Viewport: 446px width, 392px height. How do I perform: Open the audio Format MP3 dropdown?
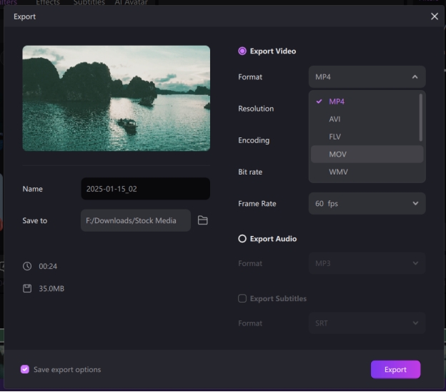[x=367, y=263]
